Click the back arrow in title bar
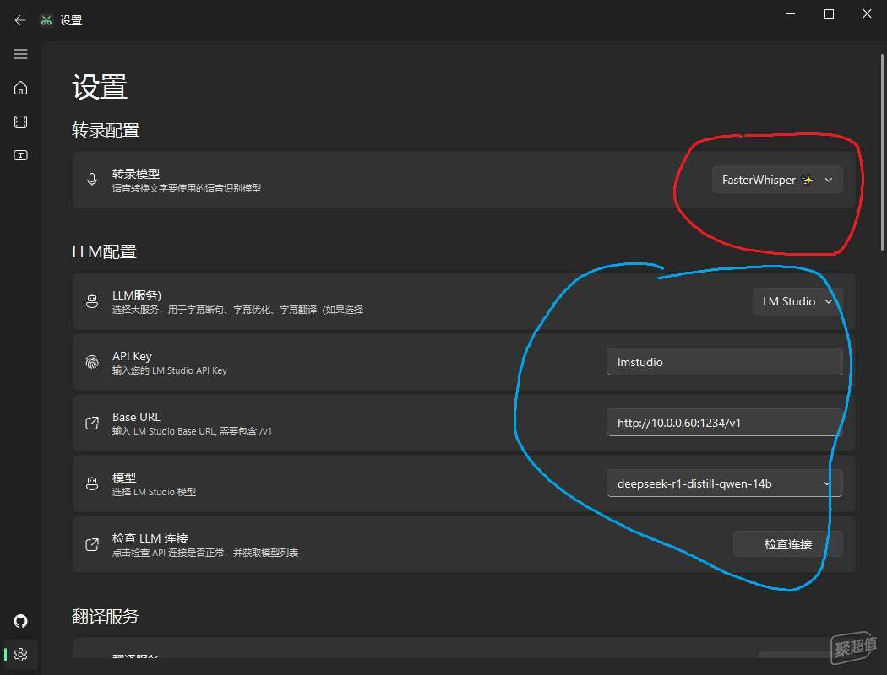Image resolution: width=887 pixels, height=675 pixels. click(20, 20)
